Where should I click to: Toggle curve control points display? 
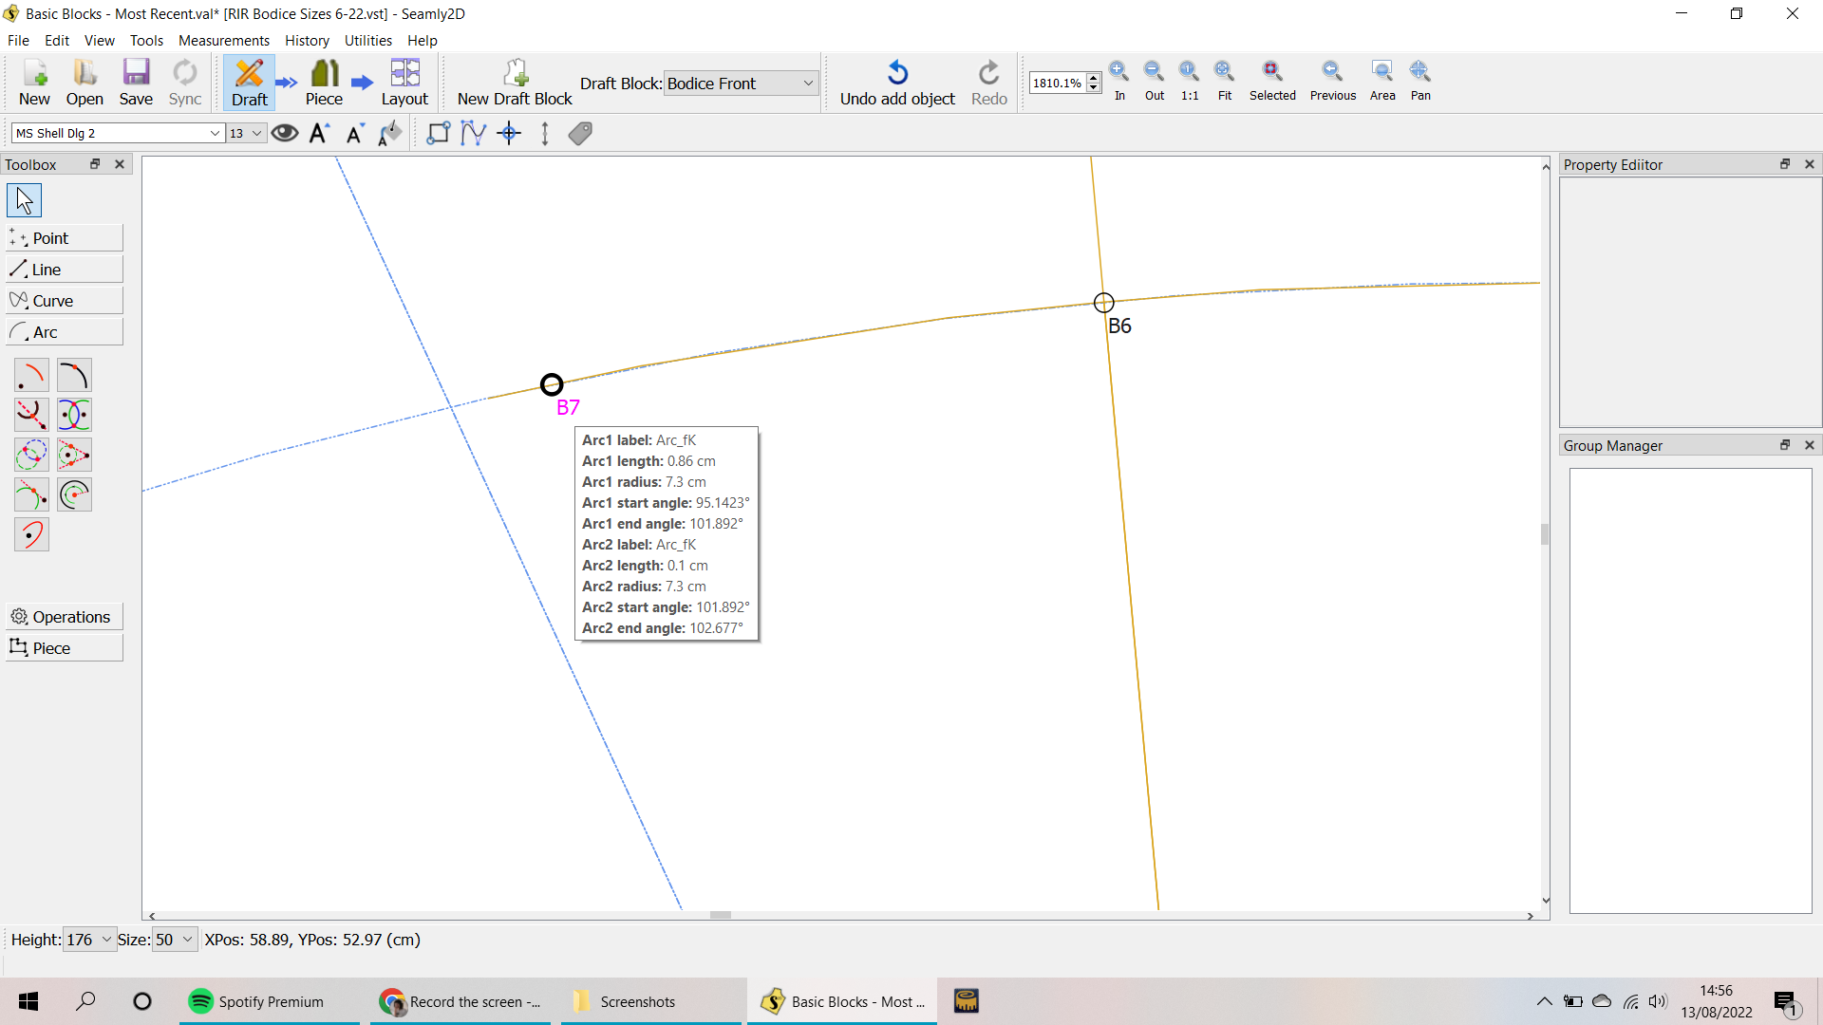coord(473,133)
